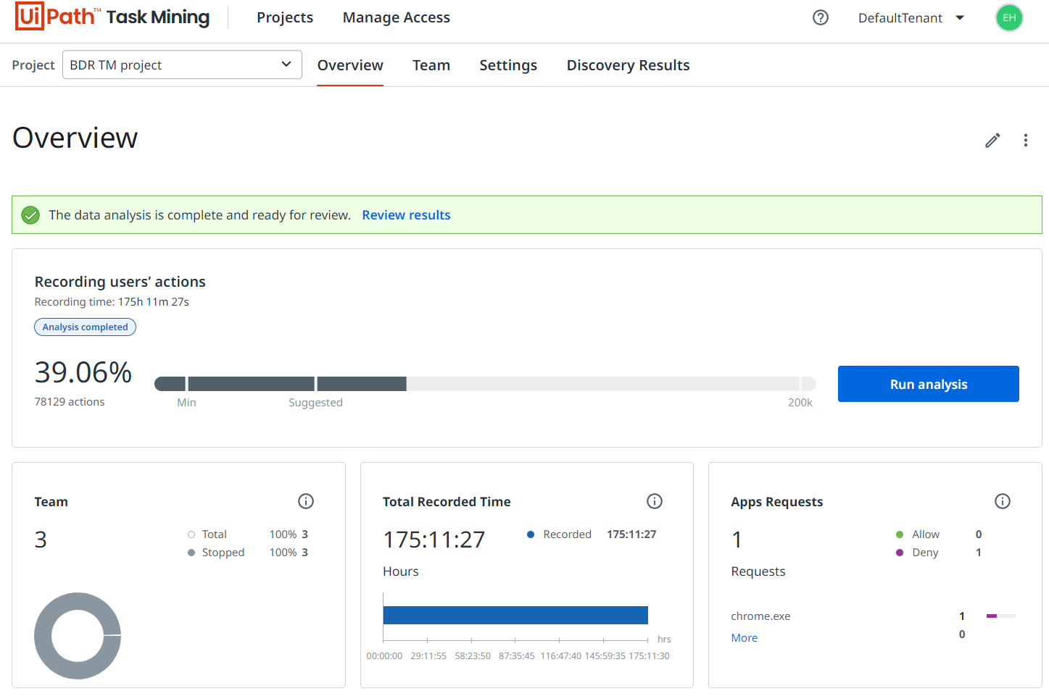Open Projects in the top navigation

click(285, 17)
